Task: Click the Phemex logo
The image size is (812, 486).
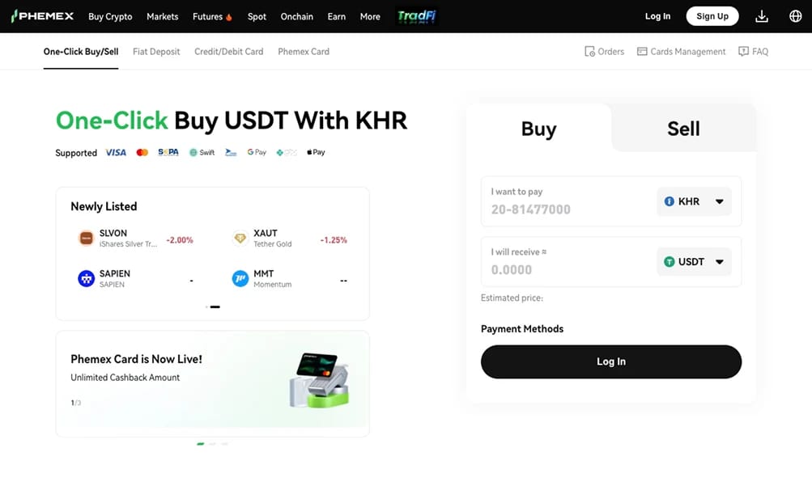Action: (x=42, y=16)
